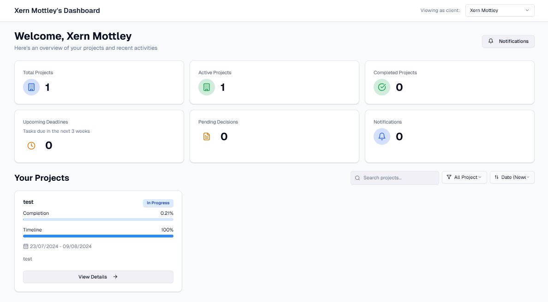Click the sort arrows icon near Date filter

496,177
